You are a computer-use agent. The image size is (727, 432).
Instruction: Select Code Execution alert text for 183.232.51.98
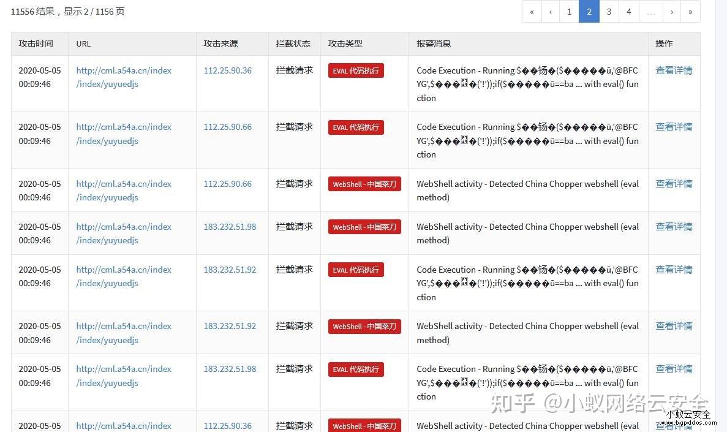click(527, 383)
